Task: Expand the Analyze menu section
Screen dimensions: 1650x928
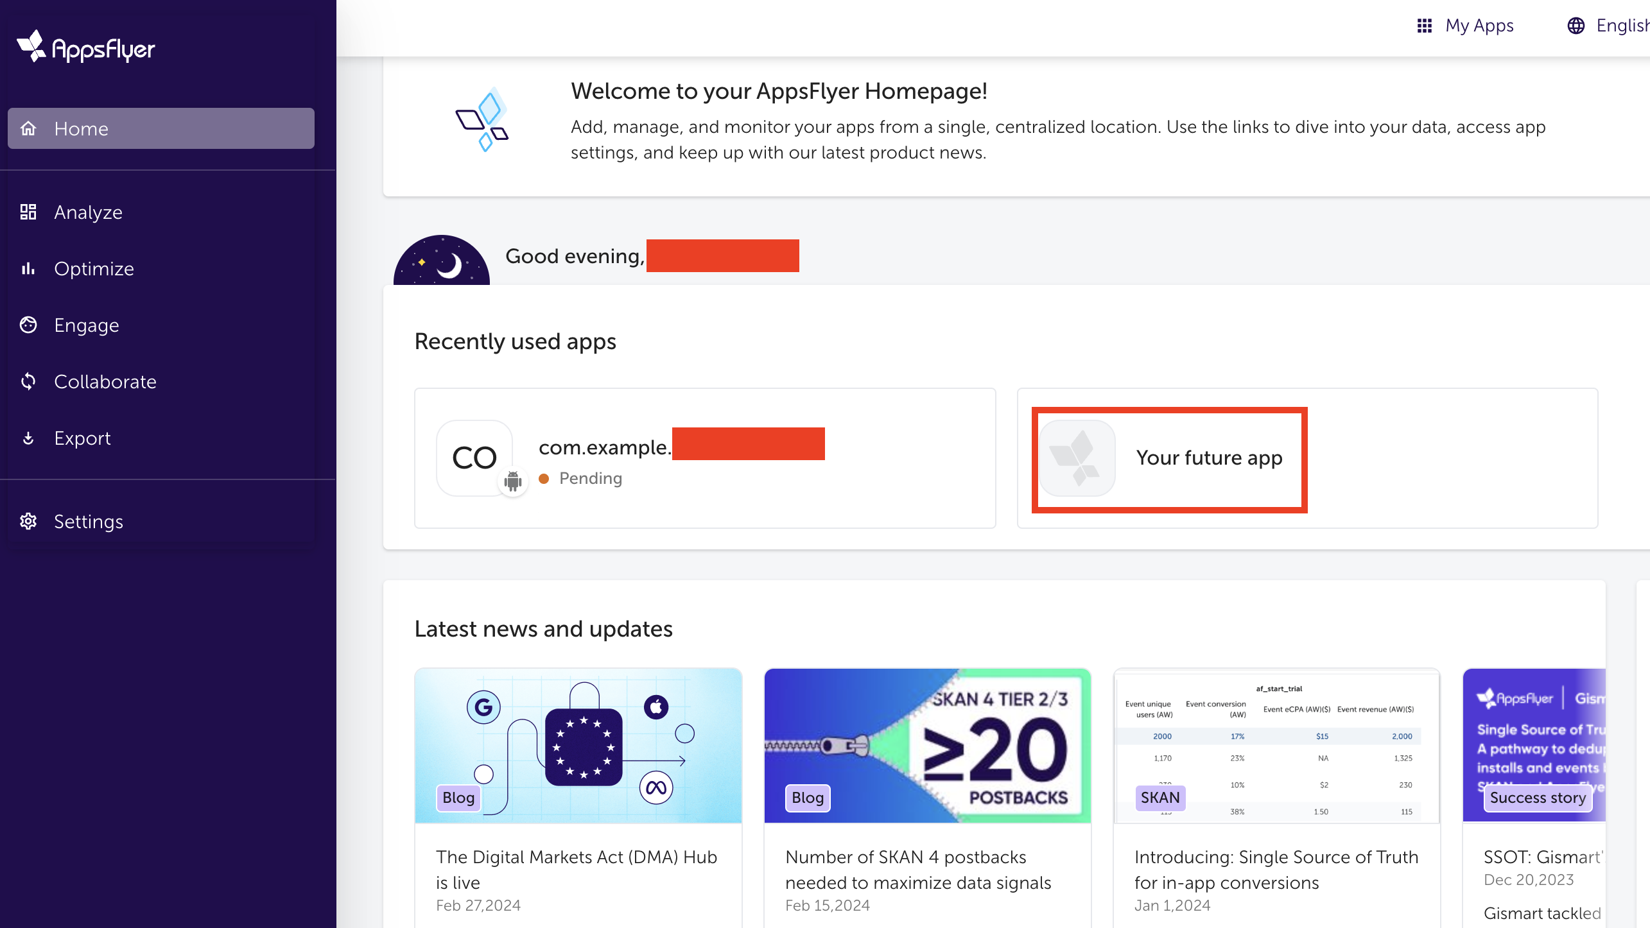Action: click(89, 212)
